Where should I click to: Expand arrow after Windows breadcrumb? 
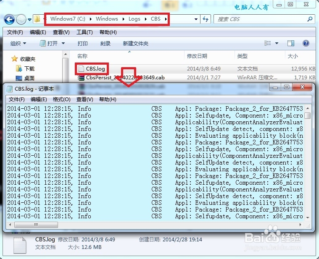click(124, 19)
